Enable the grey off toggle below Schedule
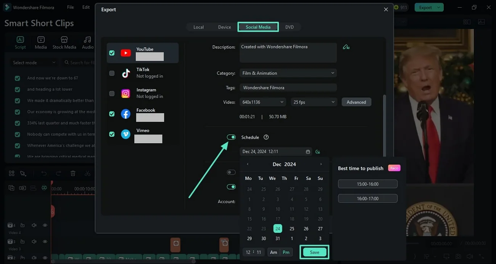The image size is (496, 264). pyautogui.click(x=231, y=172)
